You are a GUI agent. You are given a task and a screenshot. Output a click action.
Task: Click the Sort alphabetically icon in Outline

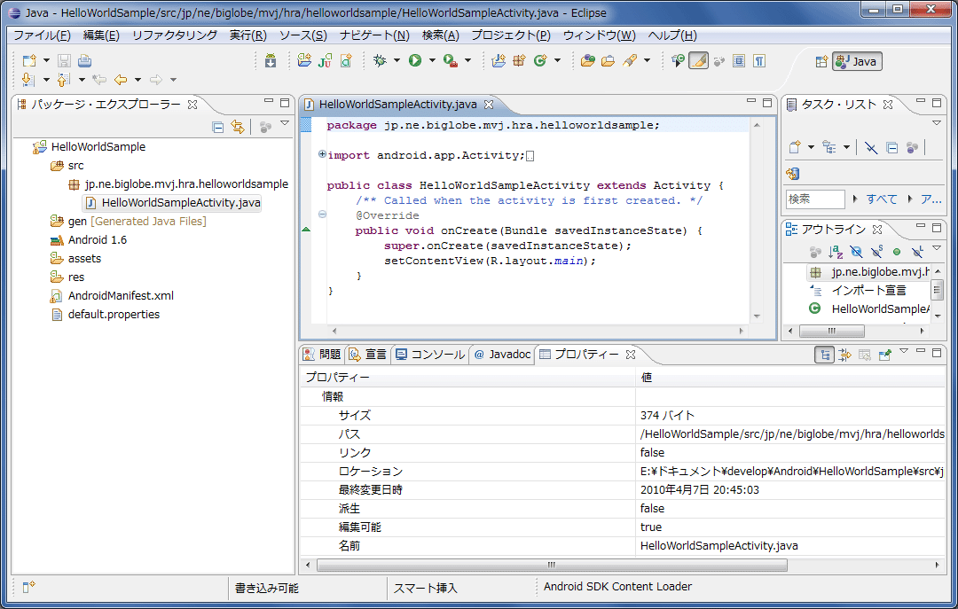click(836, 252)
